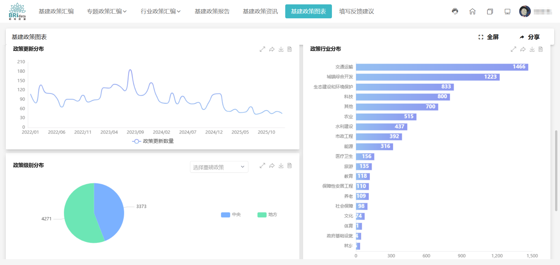The width and height of the screenshot is (560, 265).
Task: Toggle 中央 legend in pie chart
Action: [231, 215]
